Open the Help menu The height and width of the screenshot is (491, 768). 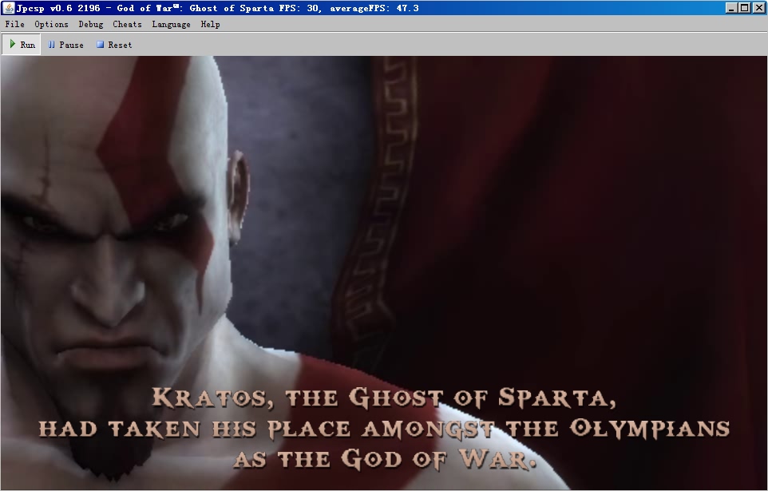pyautogui.click(x=210, y=24)
